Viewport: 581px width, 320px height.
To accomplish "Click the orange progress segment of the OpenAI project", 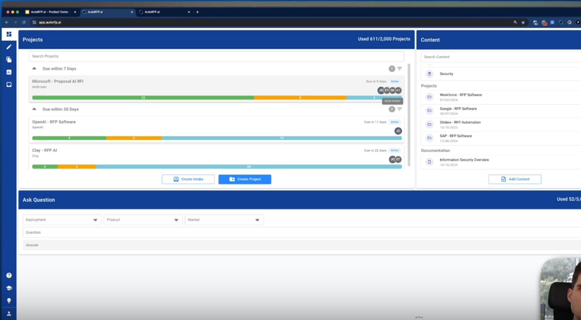I will [x=134, y=138].
